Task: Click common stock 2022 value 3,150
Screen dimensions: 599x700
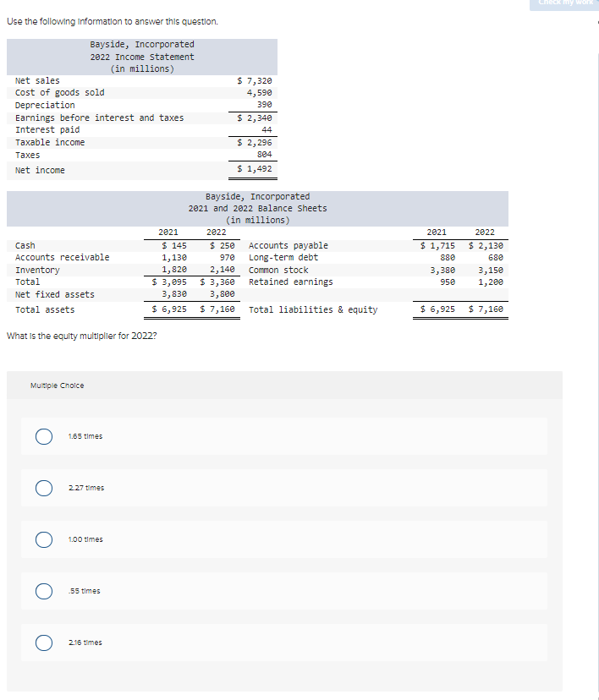Action: [x=491, y=270]
